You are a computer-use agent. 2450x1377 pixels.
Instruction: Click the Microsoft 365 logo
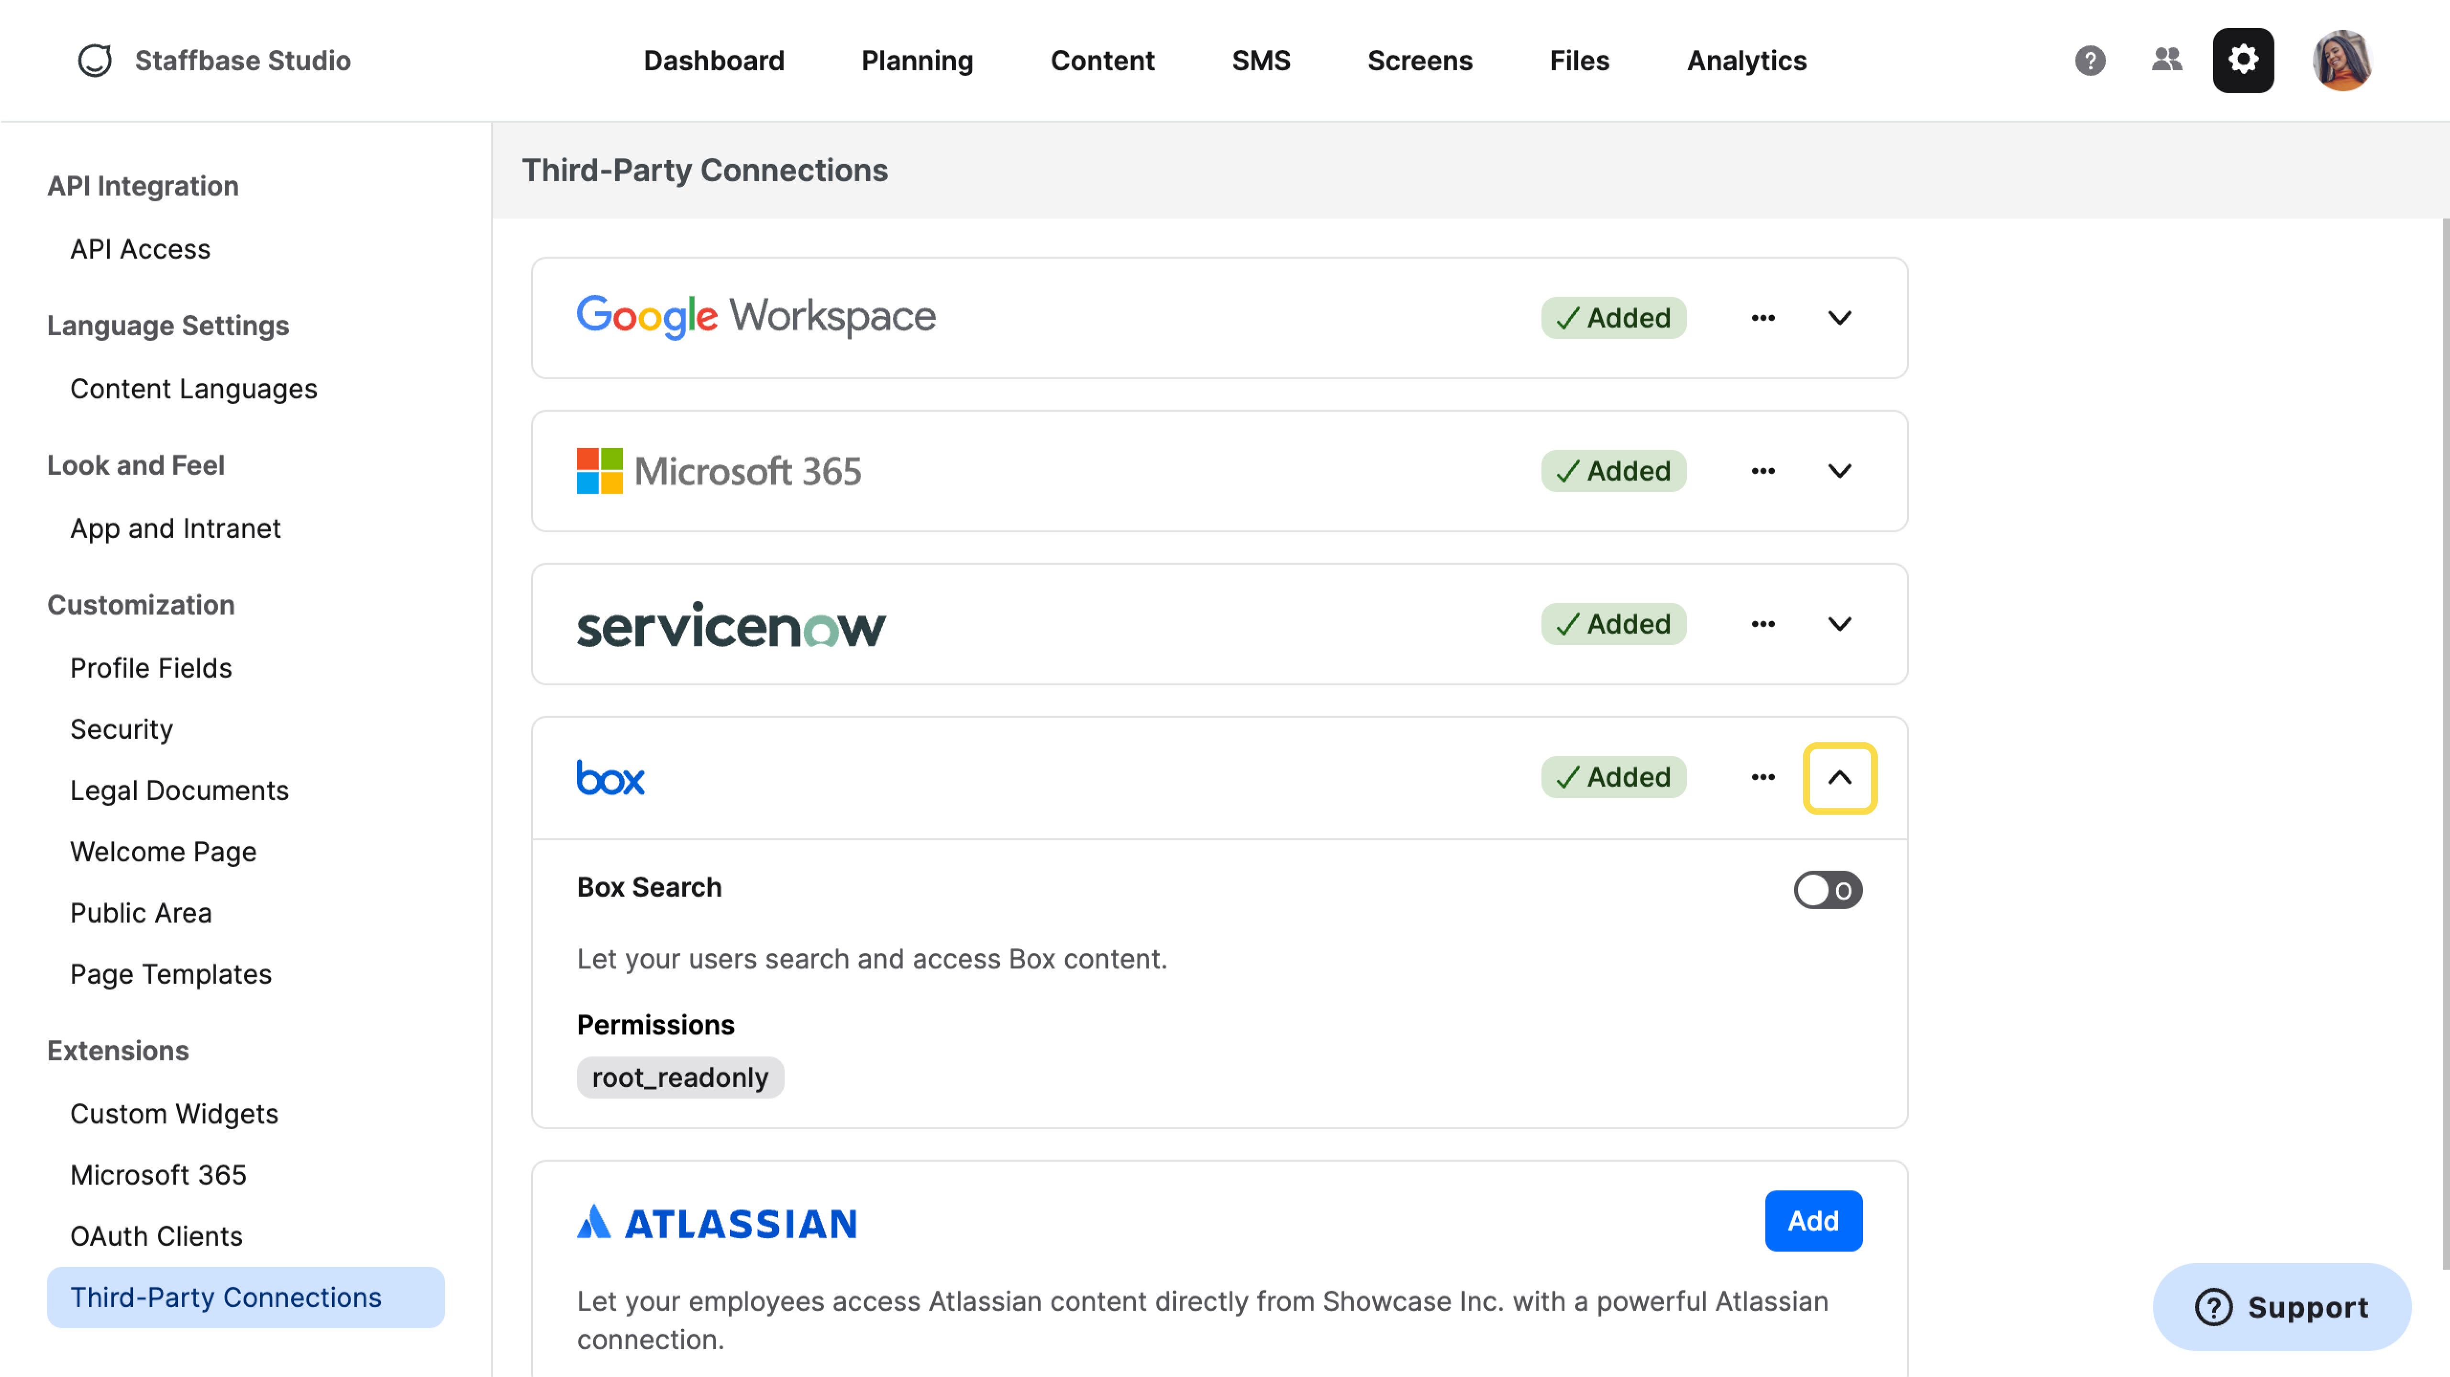[x=719, y=471]
